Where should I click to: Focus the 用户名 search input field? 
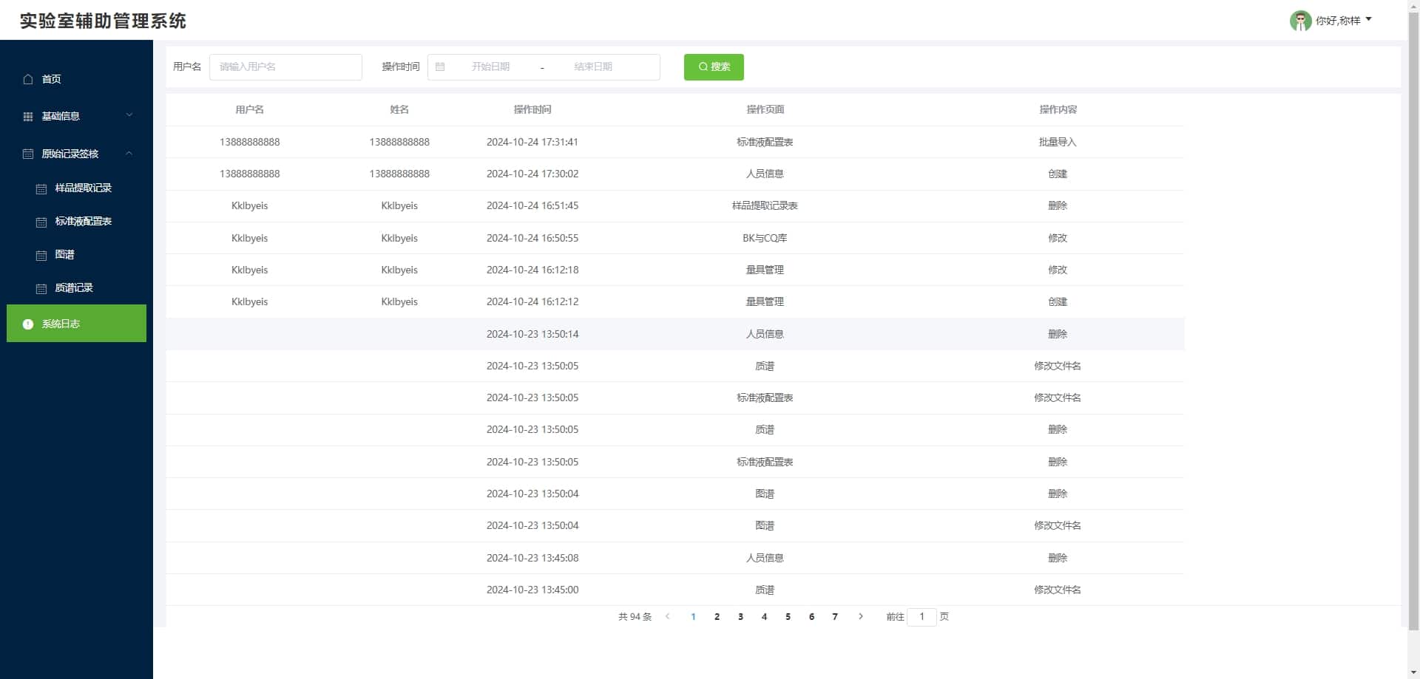click(x=285, y=66)
